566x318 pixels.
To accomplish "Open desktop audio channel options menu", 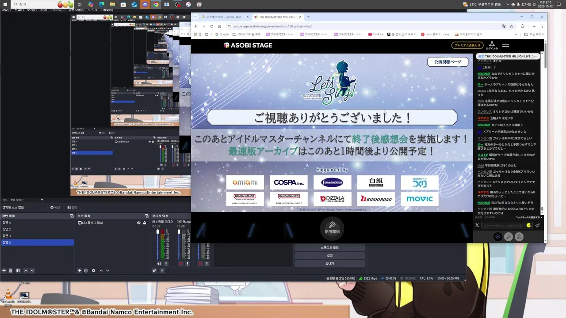I will point(165,264).
